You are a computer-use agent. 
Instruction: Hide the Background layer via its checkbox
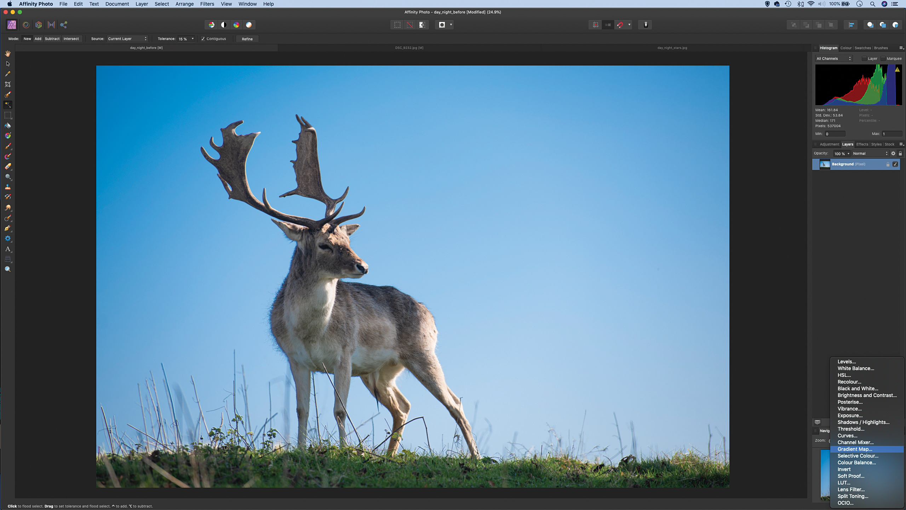coord(895,164)
